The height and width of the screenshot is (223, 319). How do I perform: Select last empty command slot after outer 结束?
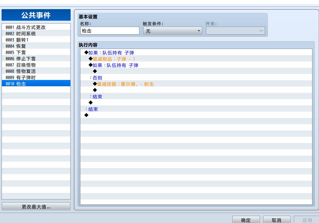[x=196, y=115]
